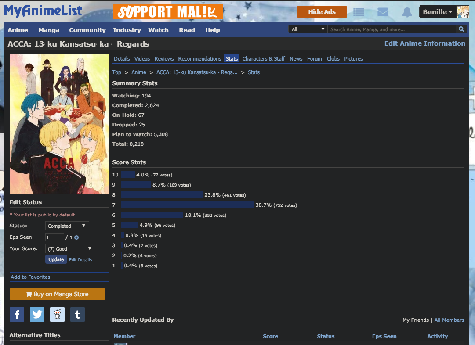Open the Manga menu
Image resolution: width=475 pixels, height=345 pixels.
click(x=49, y=30)
